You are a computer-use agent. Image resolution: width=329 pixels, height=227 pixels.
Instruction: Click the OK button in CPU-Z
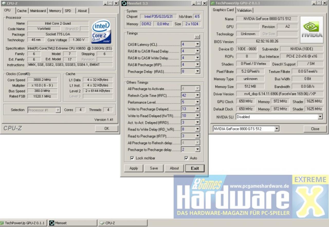[107, 128]
